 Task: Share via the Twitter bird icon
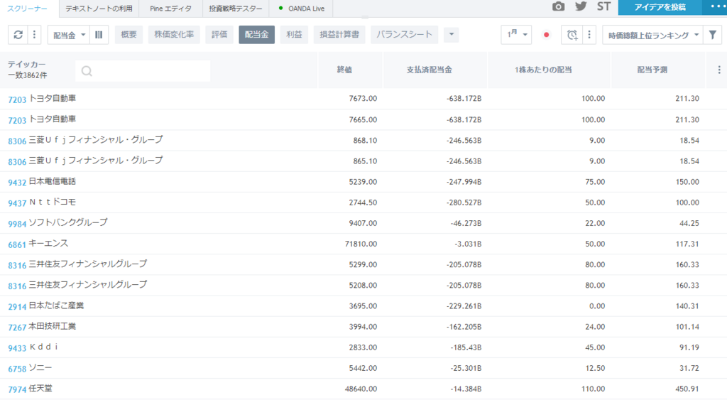click(581, 6)
